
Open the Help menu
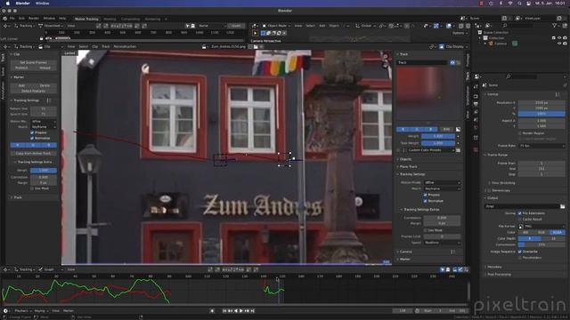tap(62, 18)
